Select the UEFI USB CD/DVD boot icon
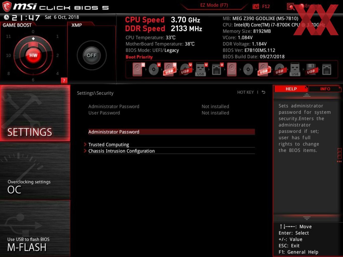343x257 pixels. pos(186,69)
